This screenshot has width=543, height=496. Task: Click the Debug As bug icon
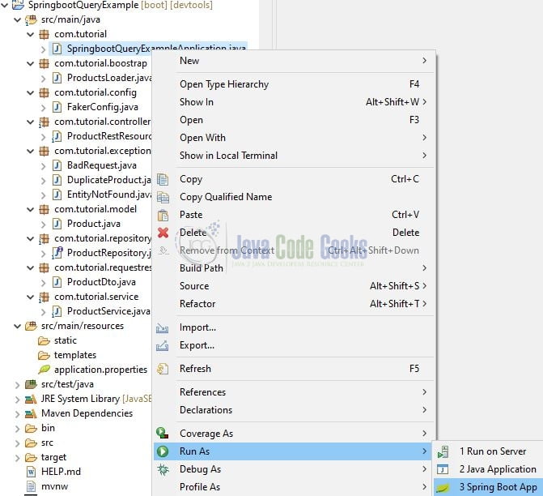point(163,469)
